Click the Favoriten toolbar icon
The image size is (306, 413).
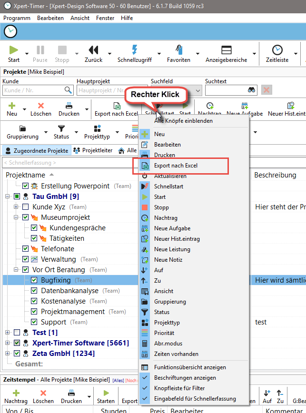coord(178,50)
